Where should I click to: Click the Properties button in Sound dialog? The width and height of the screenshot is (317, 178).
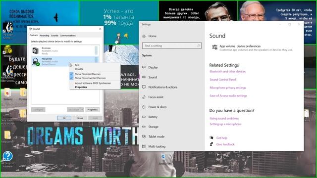click(x=93, y=110)
